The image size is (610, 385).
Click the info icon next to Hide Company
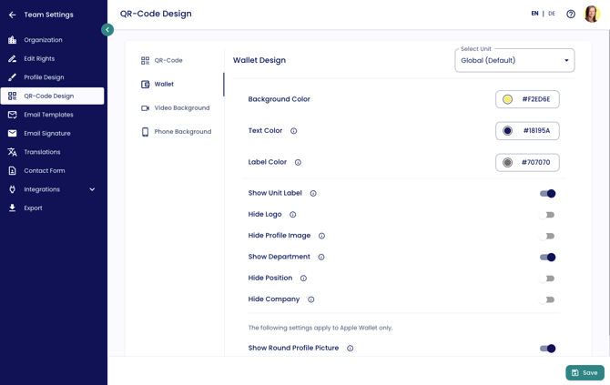[310, 299]
